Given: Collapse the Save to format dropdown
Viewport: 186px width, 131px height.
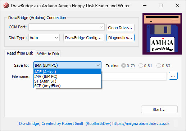Looking at the screenshot, I should 67,65.
